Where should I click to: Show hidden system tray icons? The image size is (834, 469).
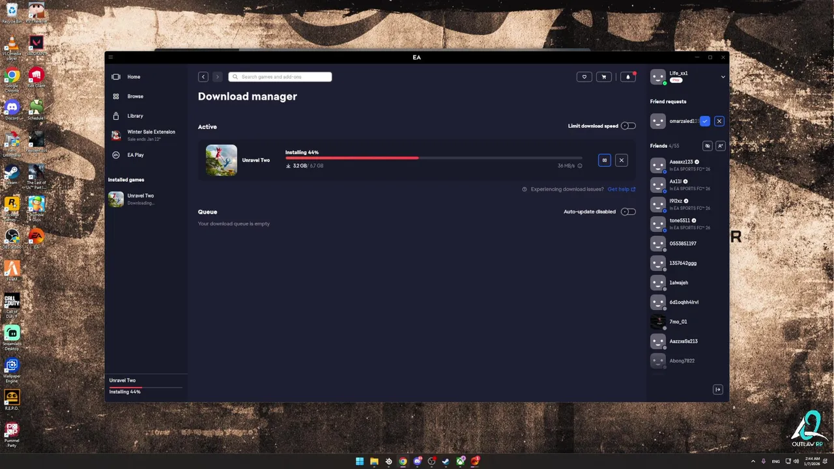click(753, 461)
